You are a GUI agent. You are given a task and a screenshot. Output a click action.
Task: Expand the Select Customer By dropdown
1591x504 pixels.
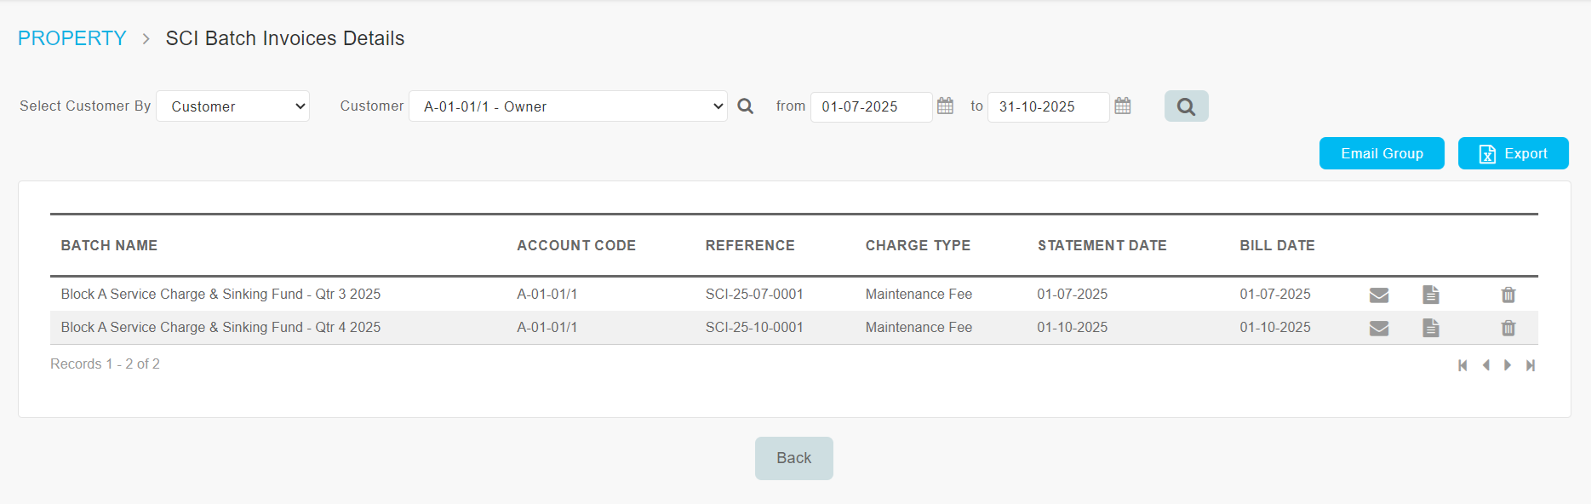coord(233,106)
